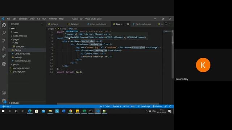
Task: Show hidden system tray icons
Action: [146, 111]
